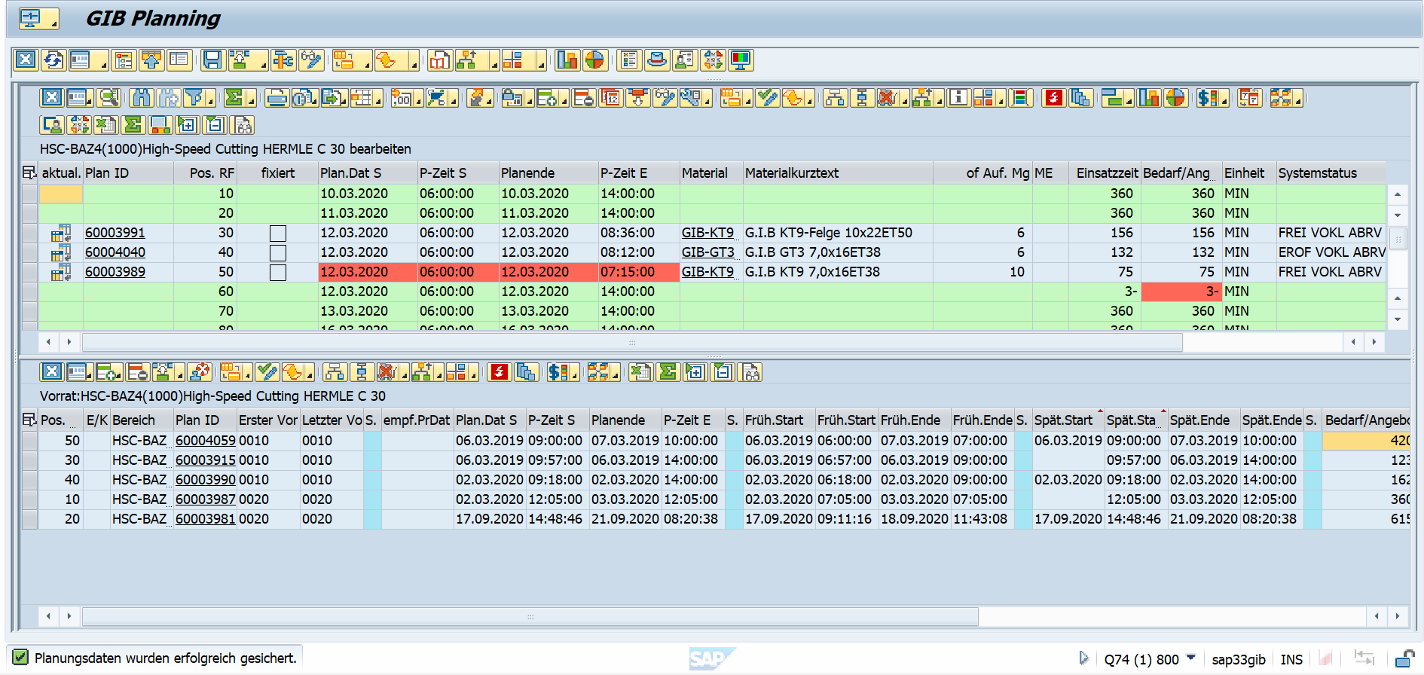Click the information 'i' icon
The image size is (1424, 675).
coord(958,98)
